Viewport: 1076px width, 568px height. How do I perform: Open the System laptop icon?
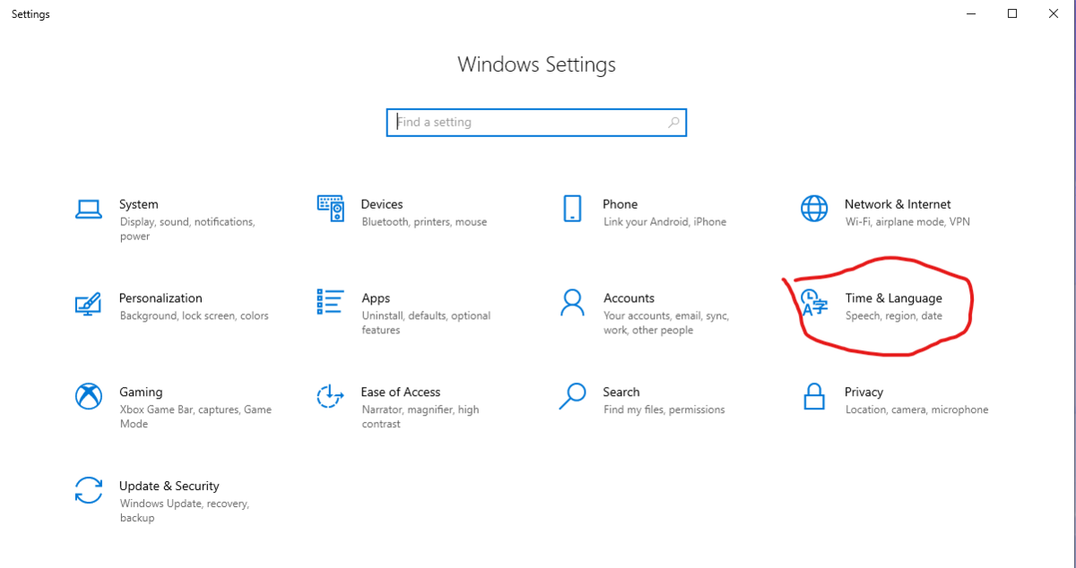pyautogui.click(x=88, y=209)
